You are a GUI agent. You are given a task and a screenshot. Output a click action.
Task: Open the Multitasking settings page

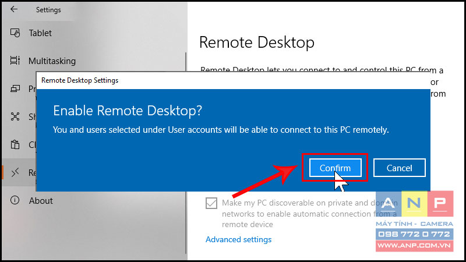[52, 61]
